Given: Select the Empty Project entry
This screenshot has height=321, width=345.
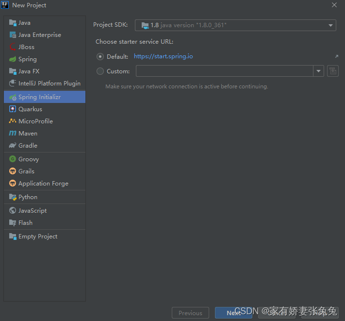Looking at the screenshot, I should [45, 236].
